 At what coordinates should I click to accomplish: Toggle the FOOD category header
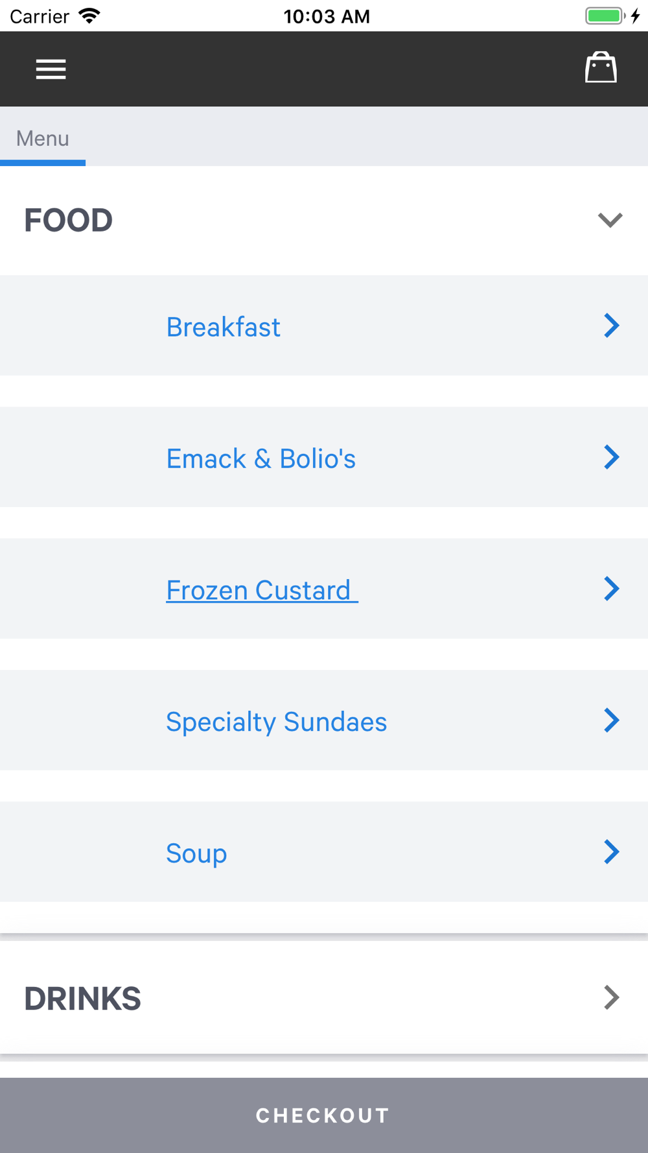click(x=324, y=220)
